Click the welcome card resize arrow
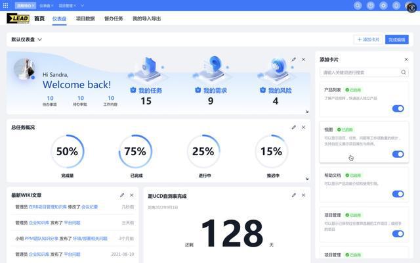 [x=307, y=111]
